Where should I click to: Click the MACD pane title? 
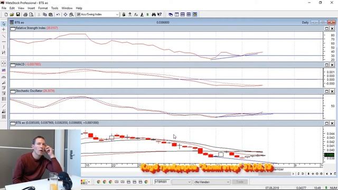[x=20, y=64]
